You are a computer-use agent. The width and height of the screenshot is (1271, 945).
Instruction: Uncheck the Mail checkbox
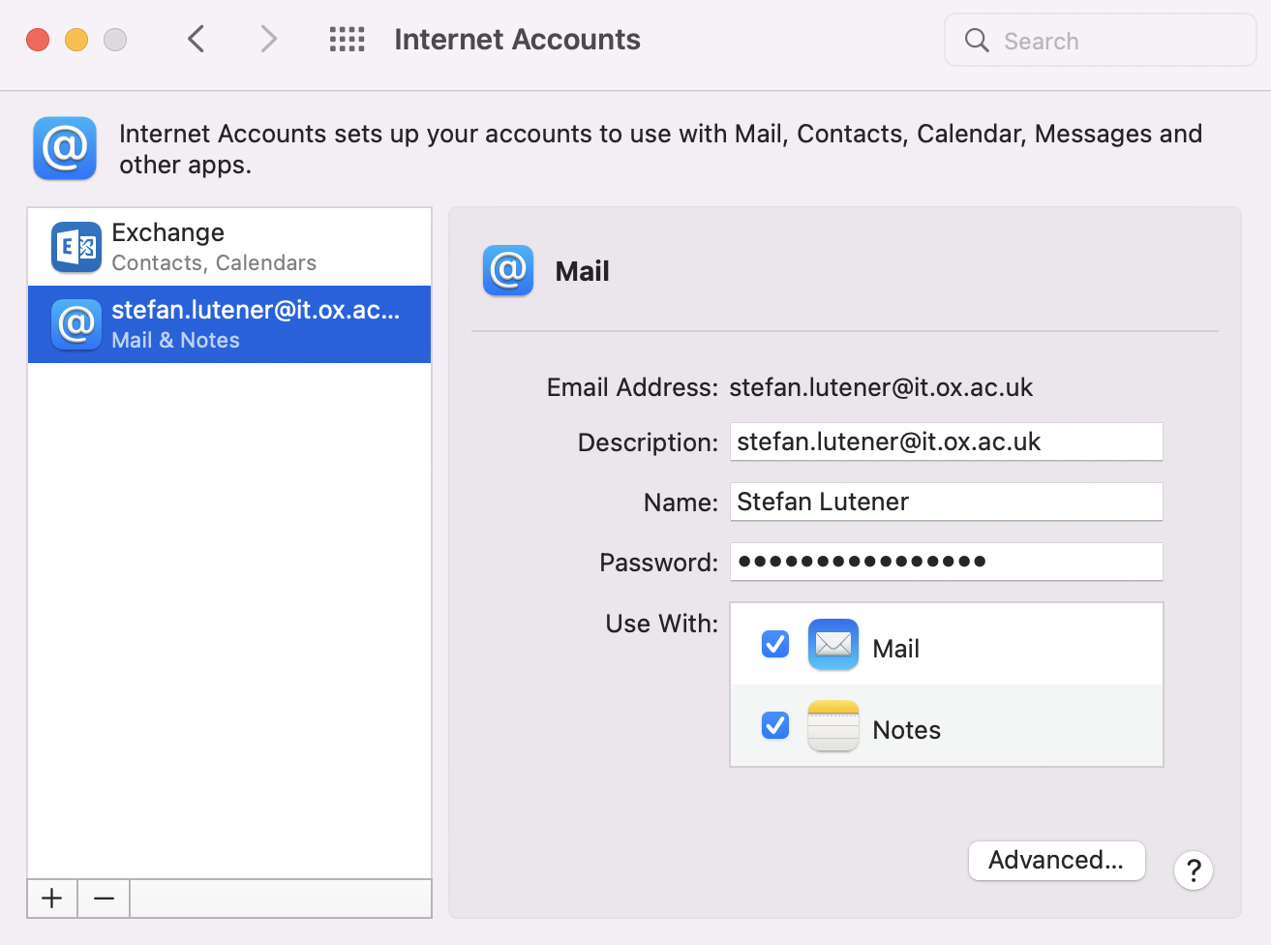(775, 645)
